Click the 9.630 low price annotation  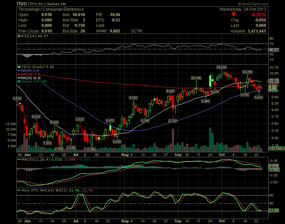259,98
